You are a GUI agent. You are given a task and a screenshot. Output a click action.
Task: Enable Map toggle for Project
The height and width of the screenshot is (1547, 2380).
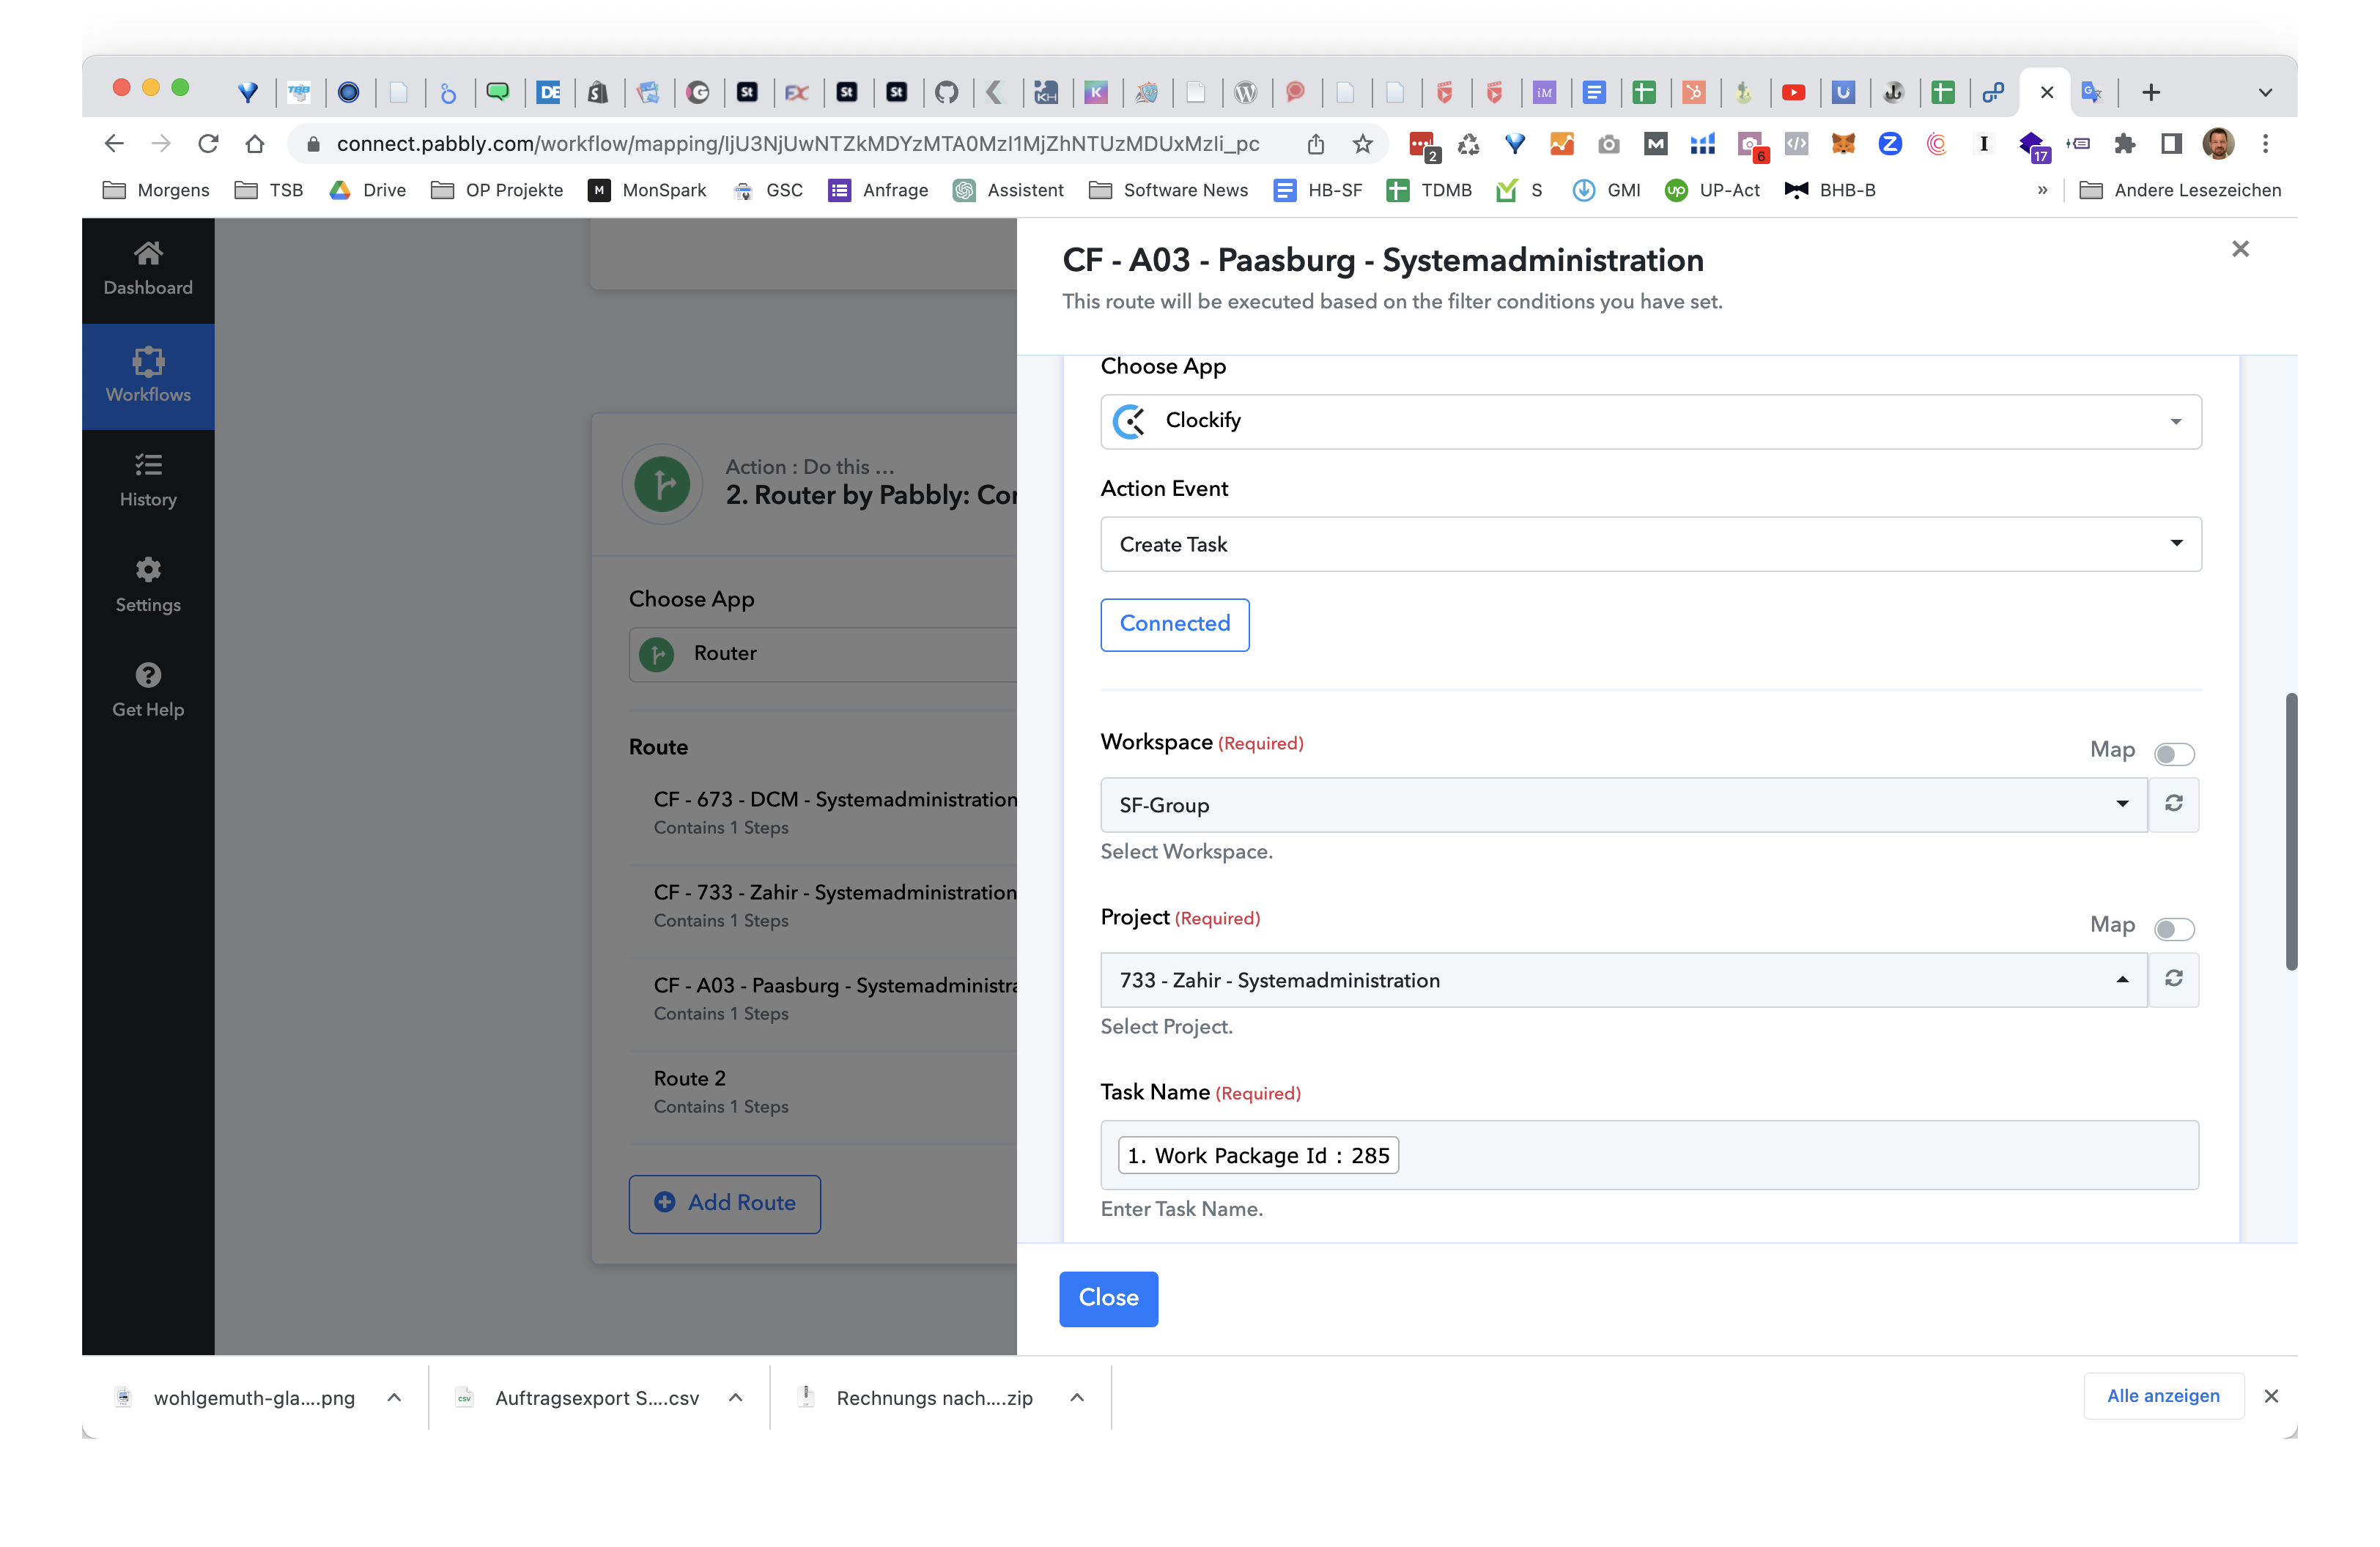click(2174, 928)
